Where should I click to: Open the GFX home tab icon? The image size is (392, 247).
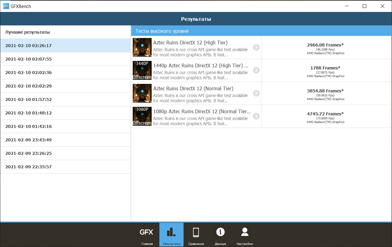(x=146, y=235)
